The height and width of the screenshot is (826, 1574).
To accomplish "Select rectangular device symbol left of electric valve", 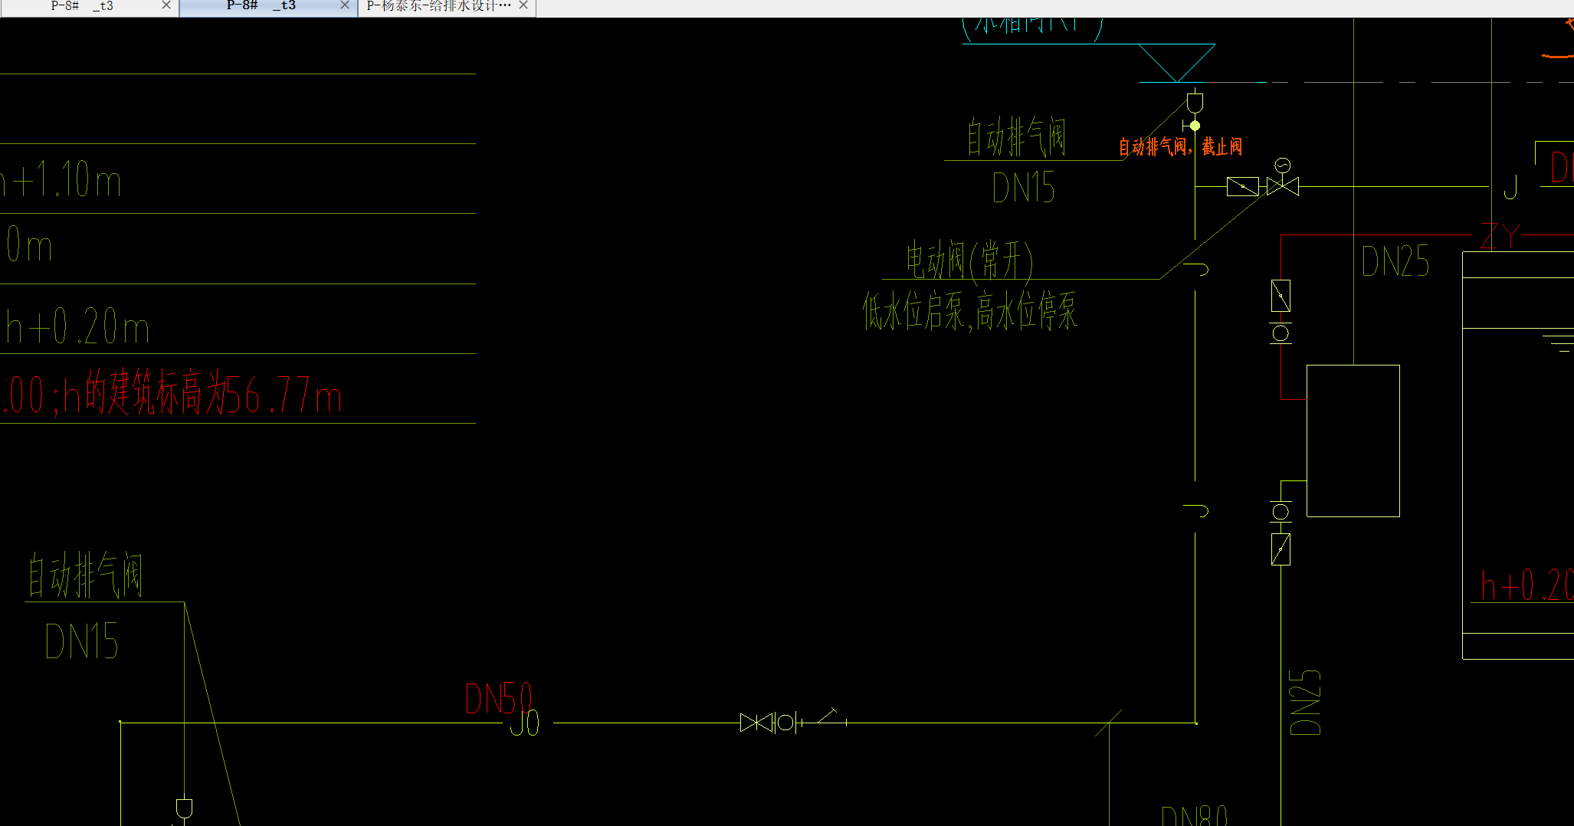I will [x=1242, y=186].
